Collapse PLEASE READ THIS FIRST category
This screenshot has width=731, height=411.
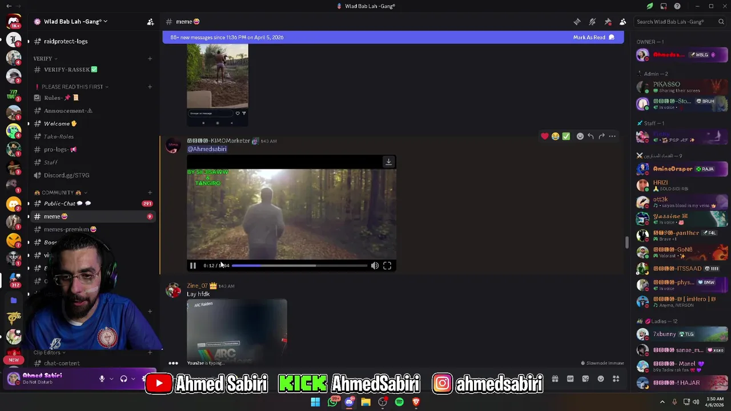(72, 87)
